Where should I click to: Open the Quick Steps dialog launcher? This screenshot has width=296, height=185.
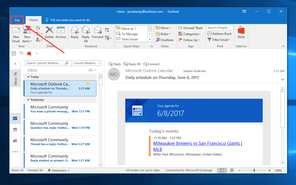[151, 46]
